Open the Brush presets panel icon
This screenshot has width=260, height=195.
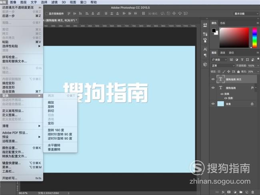205,40
